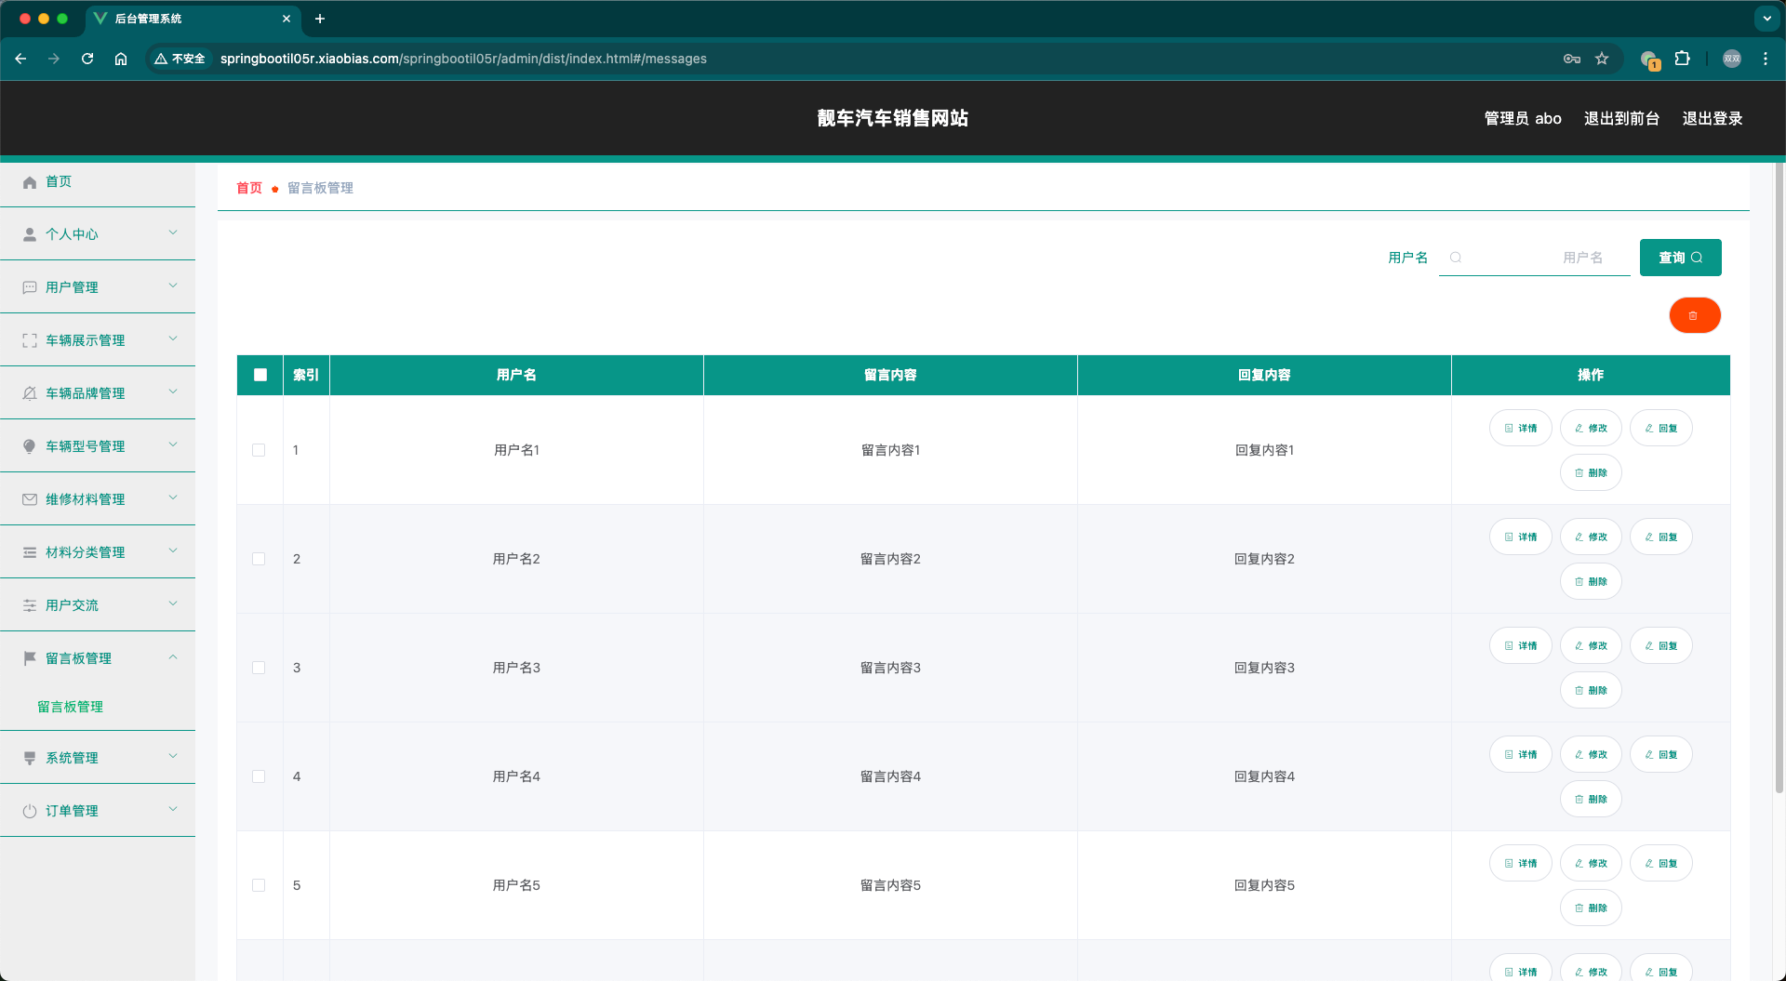Check the checkbox for row 用户名3

click(x=259, y=668)
